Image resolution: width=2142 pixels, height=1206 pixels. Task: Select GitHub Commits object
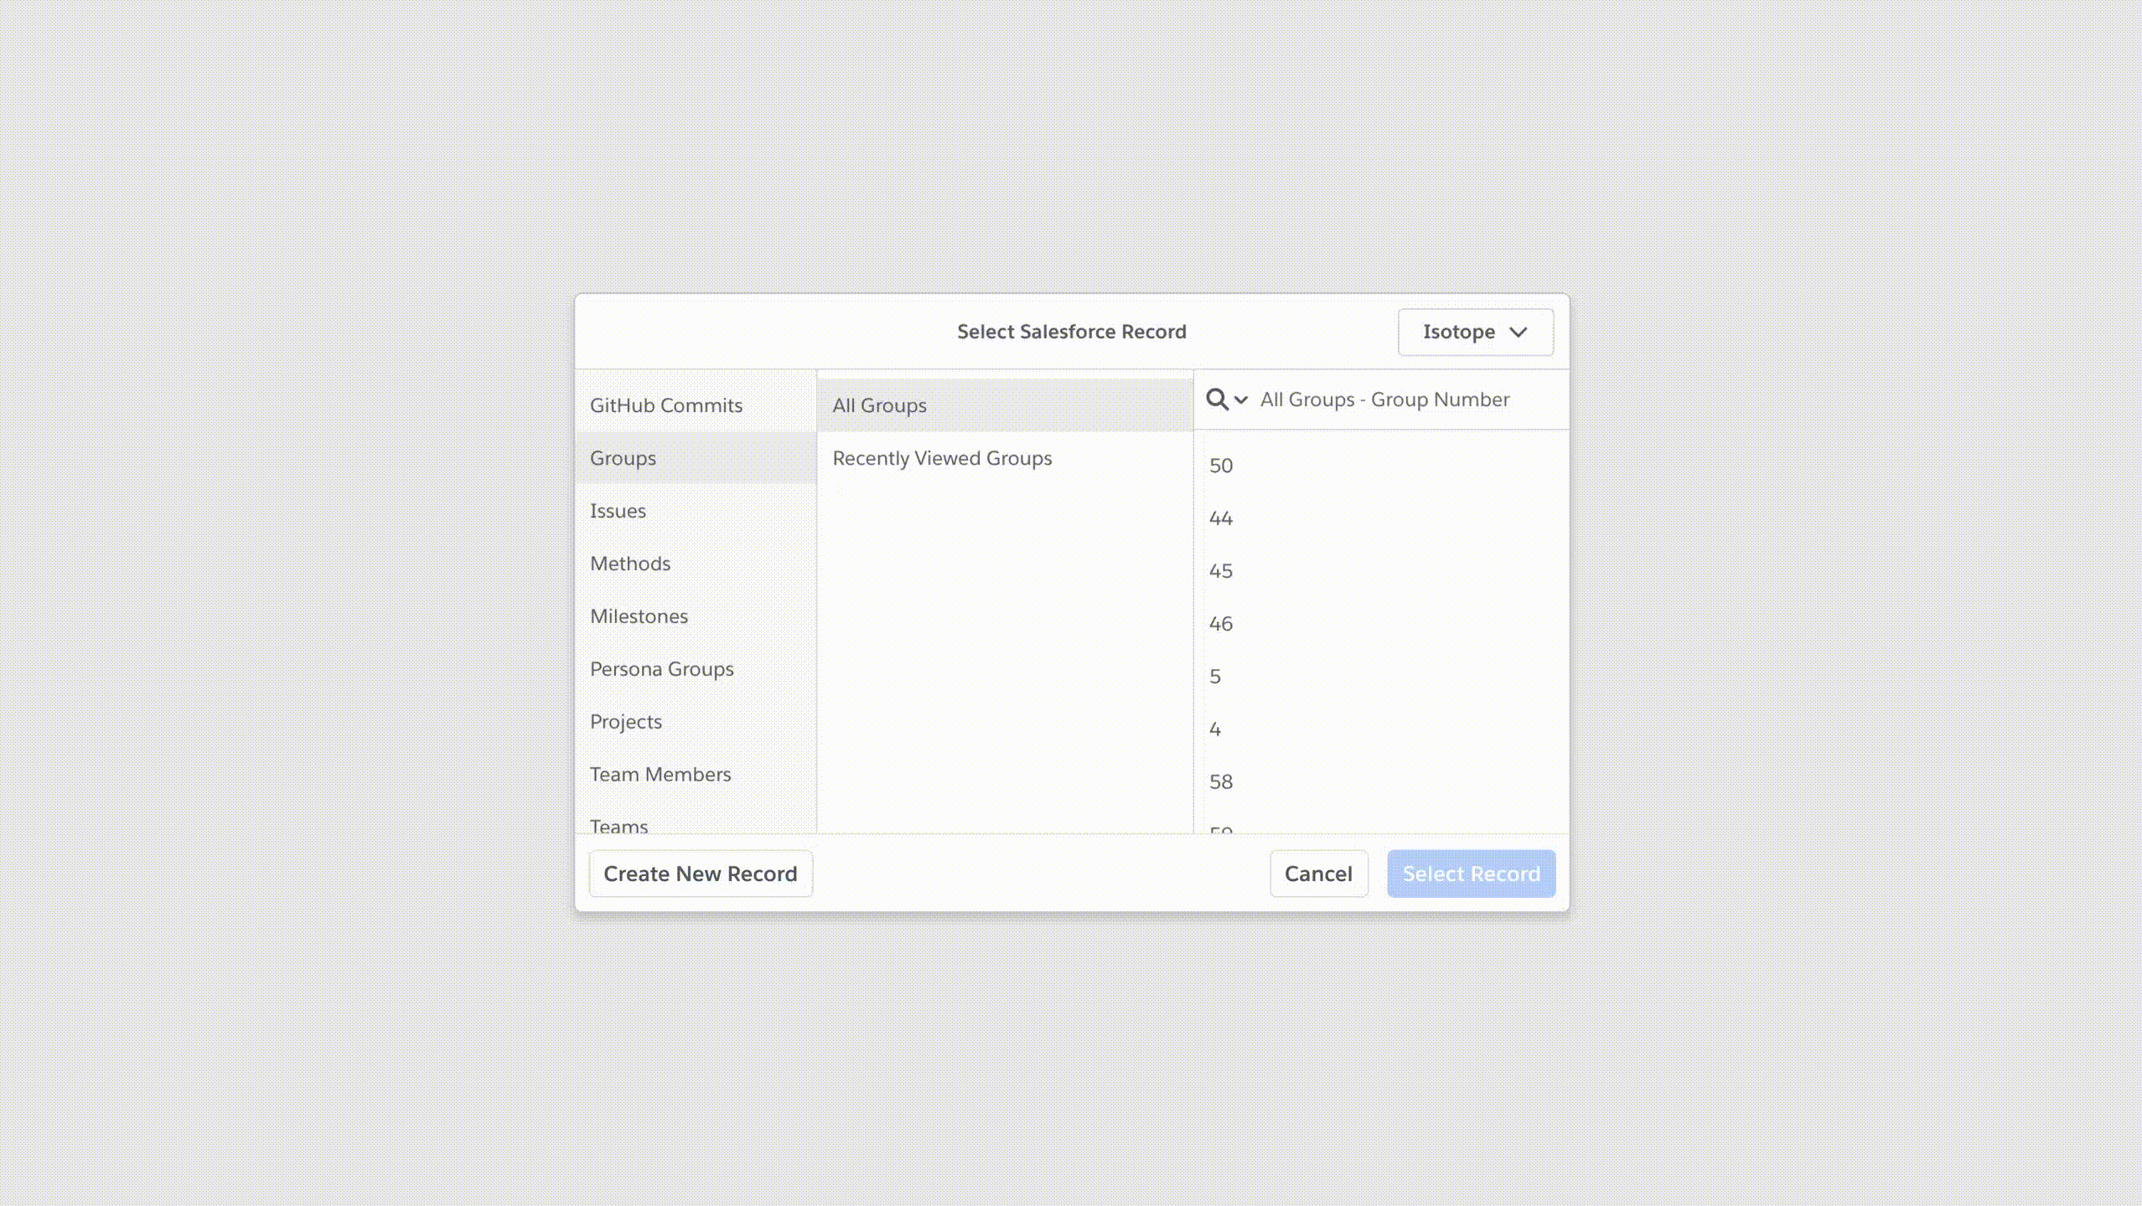(x=666, y=405)
